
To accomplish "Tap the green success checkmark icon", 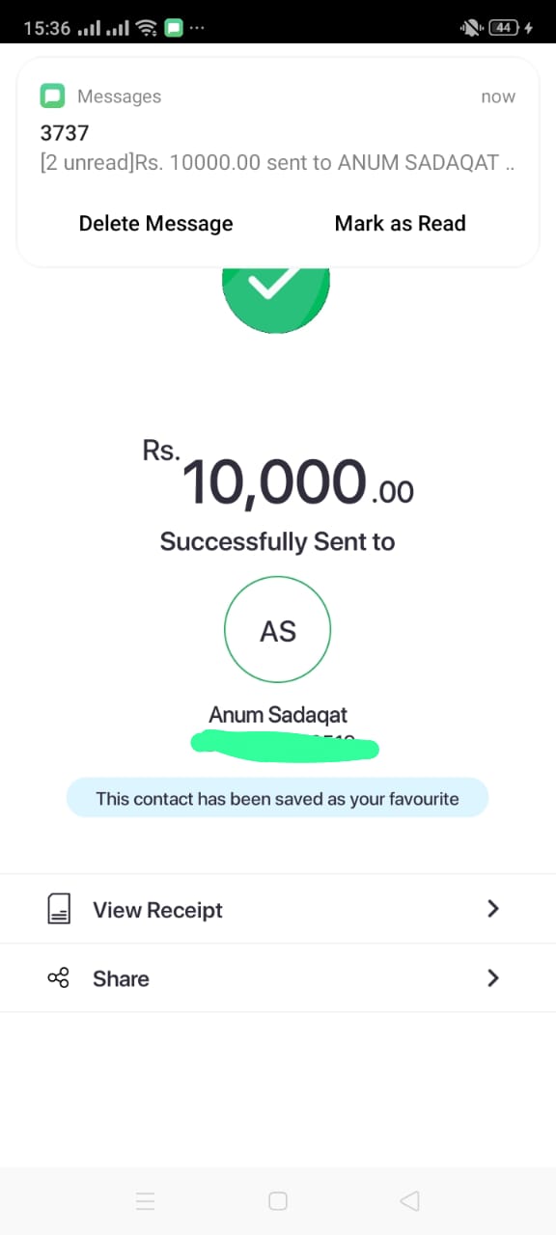I will (276, 284).
